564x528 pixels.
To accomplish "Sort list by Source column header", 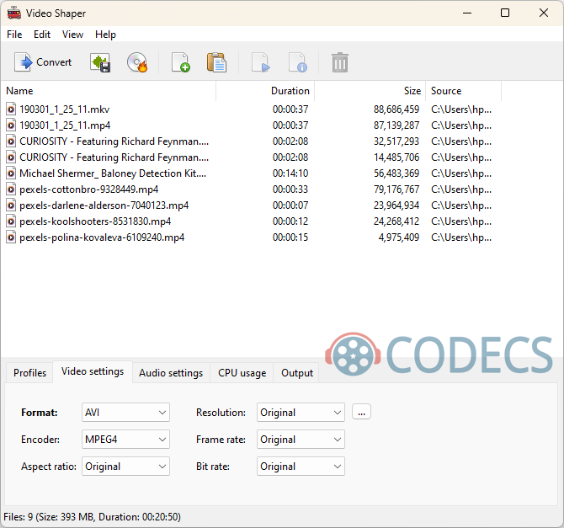I will [x=463, y=91].
